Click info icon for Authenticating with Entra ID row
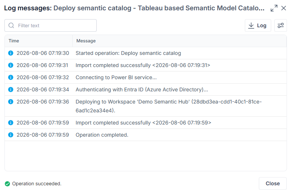Viewport: 291px width, 193px height. [11, 90]
